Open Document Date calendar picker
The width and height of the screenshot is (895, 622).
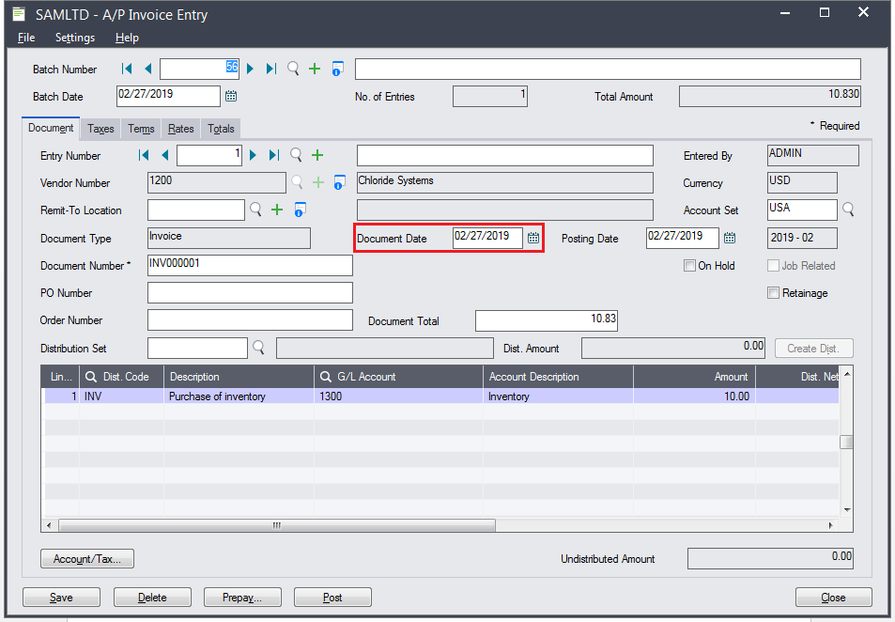point(533,238)
